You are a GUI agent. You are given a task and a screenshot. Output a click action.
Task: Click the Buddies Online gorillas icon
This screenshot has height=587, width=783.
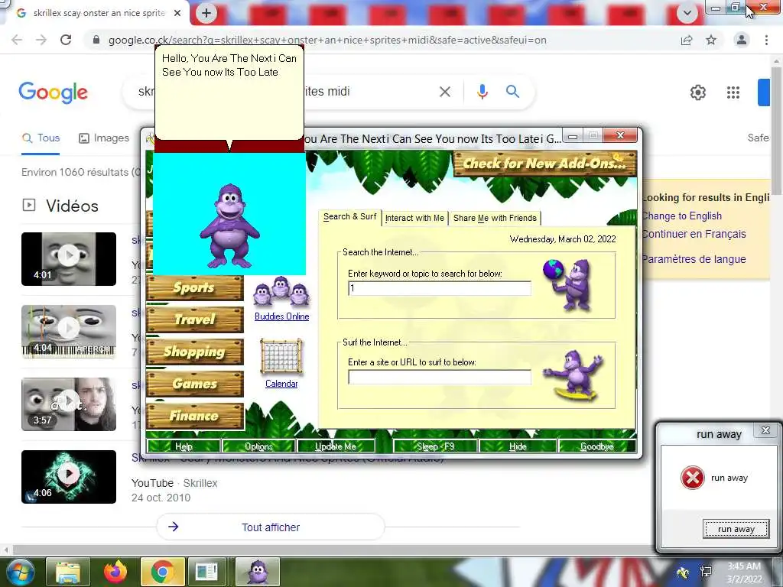tap(281, 292)
